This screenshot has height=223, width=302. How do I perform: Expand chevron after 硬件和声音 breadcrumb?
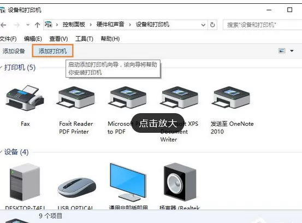pyautogui.click(x=130, y=25)
